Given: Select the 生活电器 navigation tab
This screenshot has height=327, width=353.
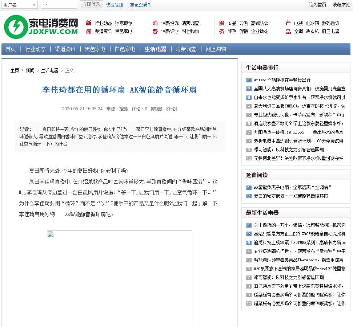Looking at the screenshot, I should point(155,49).
